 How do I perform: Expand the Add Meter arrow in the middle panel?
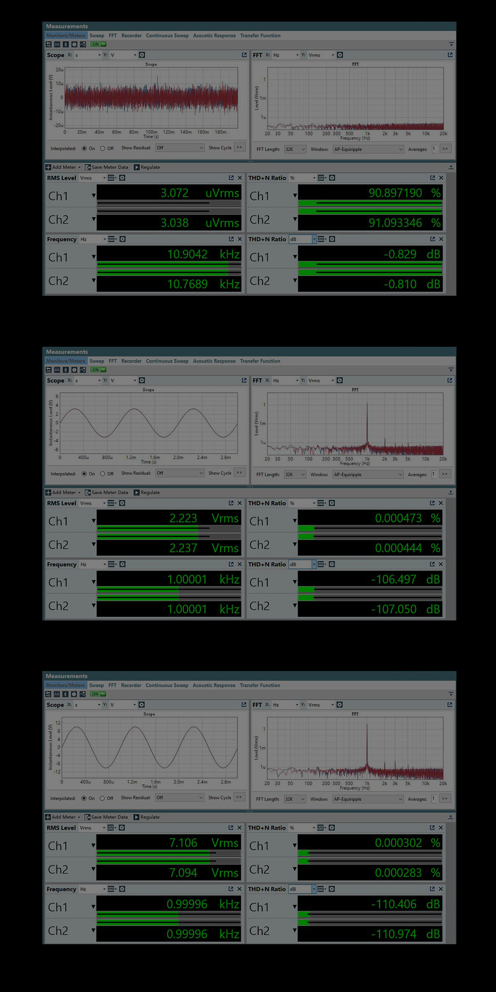pos(79,492)
